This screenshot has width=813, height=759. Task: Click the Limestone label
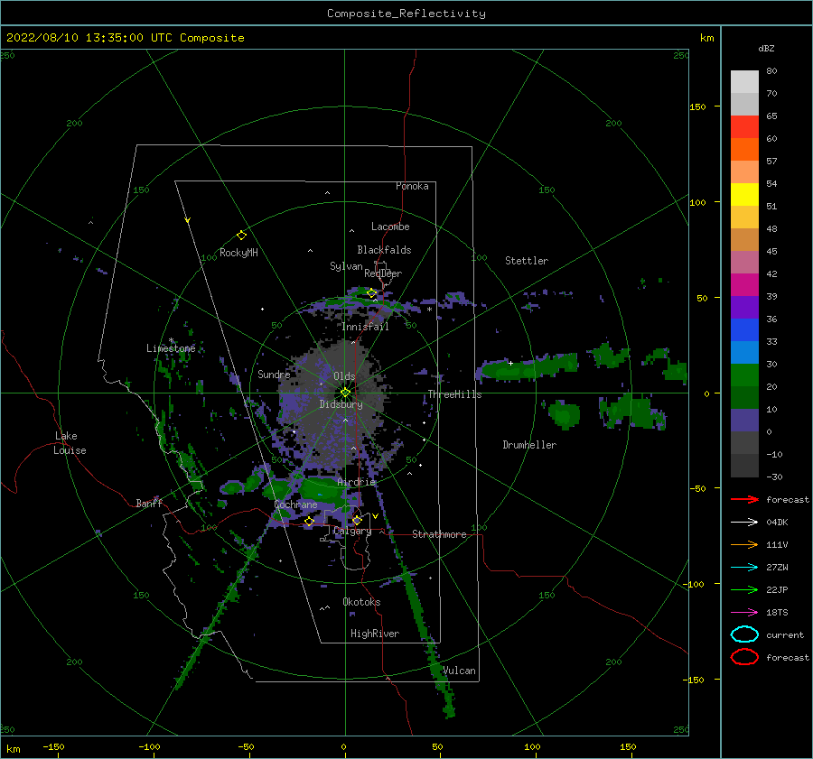[171, 348]
